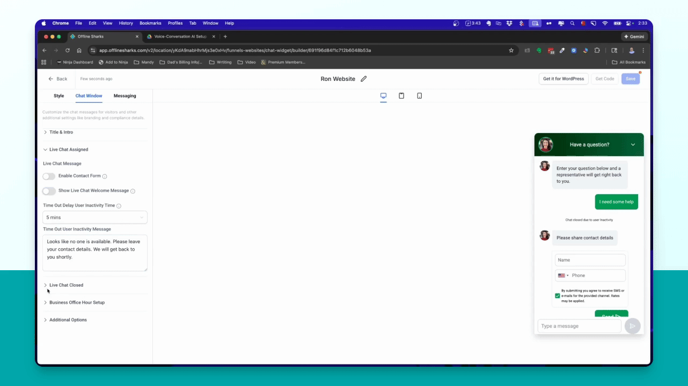Open Chrome three-dot menu
The image size is (688, 386).
click(x=643, y=50)
